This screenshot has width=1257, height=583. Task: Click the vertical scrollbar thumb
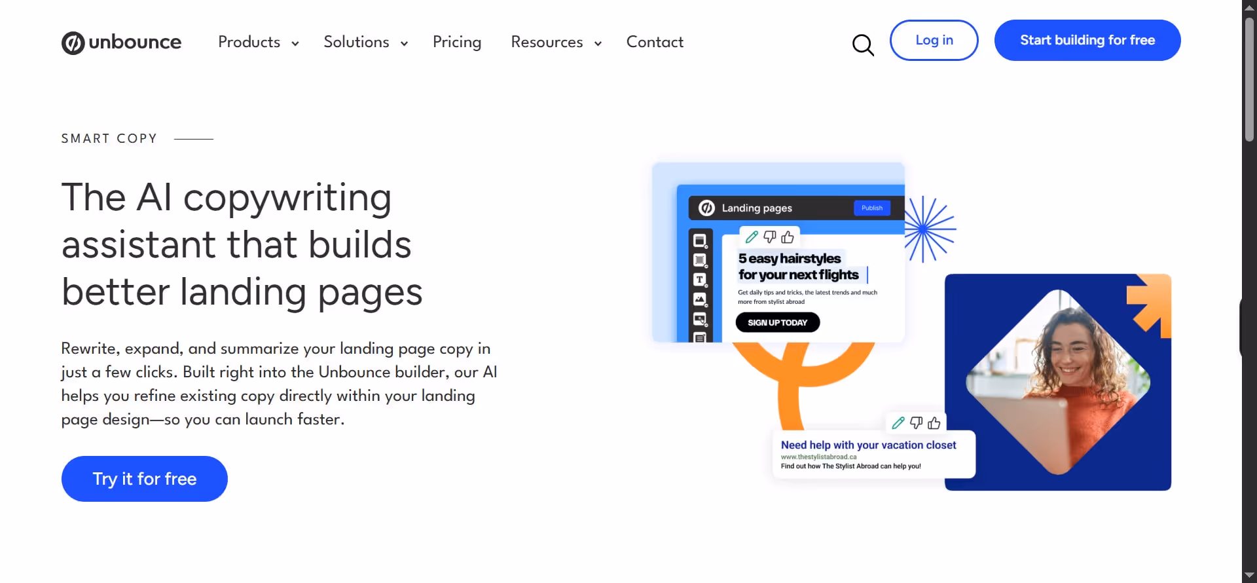tap(1249, 79)
